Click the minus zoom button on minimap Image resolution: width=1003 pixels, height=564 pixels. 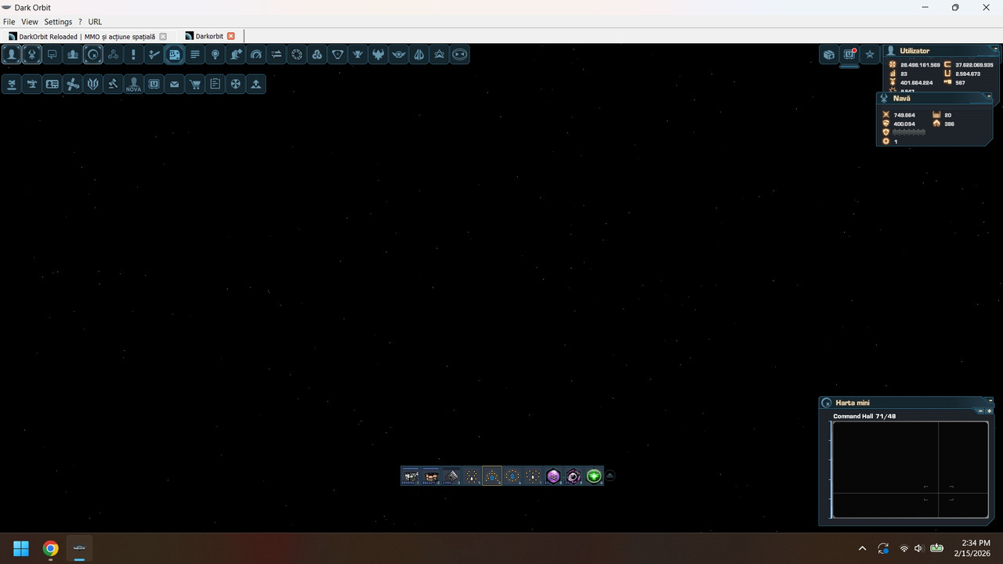(980, 411)
